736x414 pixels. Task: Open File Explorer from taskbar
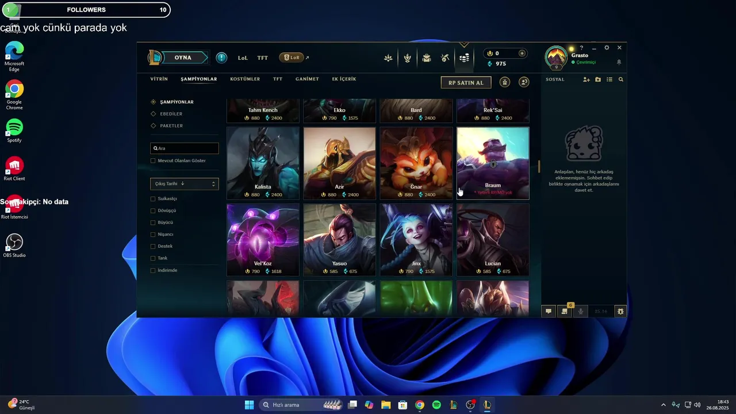[386, 405]
